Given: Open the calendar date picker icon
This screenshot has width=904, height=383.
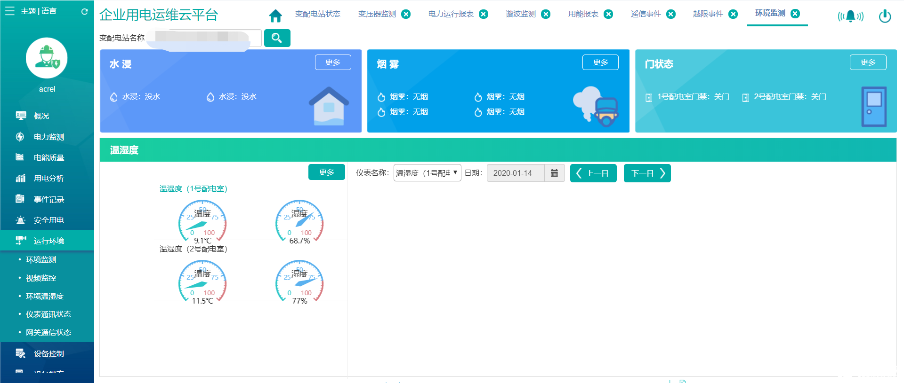Looking at the screenshot, I should point(554,173).
